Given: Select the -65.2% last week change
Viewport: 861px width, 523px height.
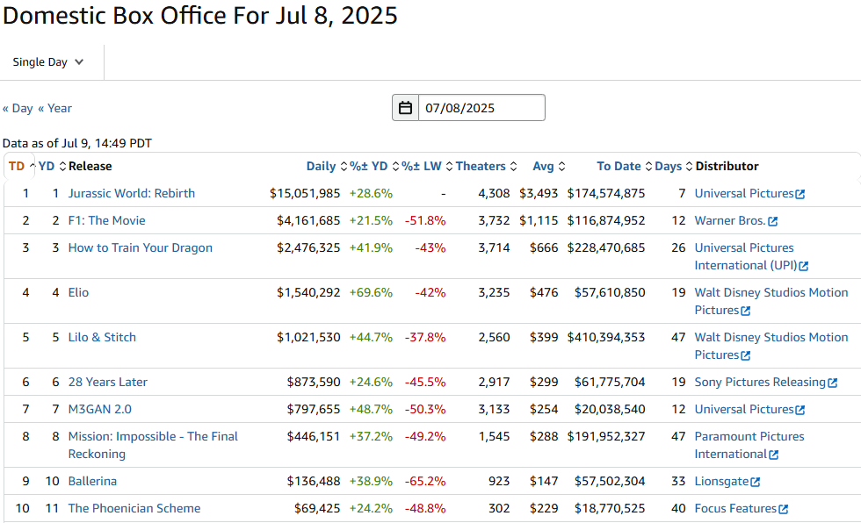Looking at the screenshot, I should pos(425,482).
